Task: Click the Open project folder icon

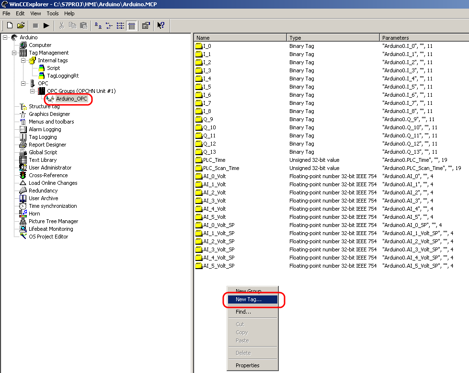Action: tap(21, 26)
